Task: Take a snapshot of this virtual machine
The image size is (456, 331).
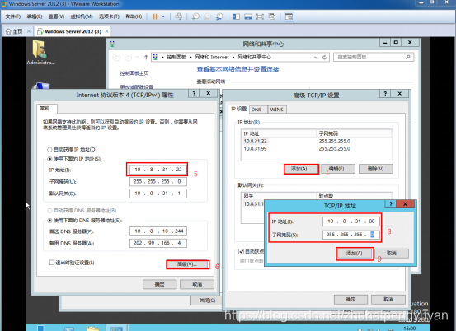Action: tap(195, 16)
